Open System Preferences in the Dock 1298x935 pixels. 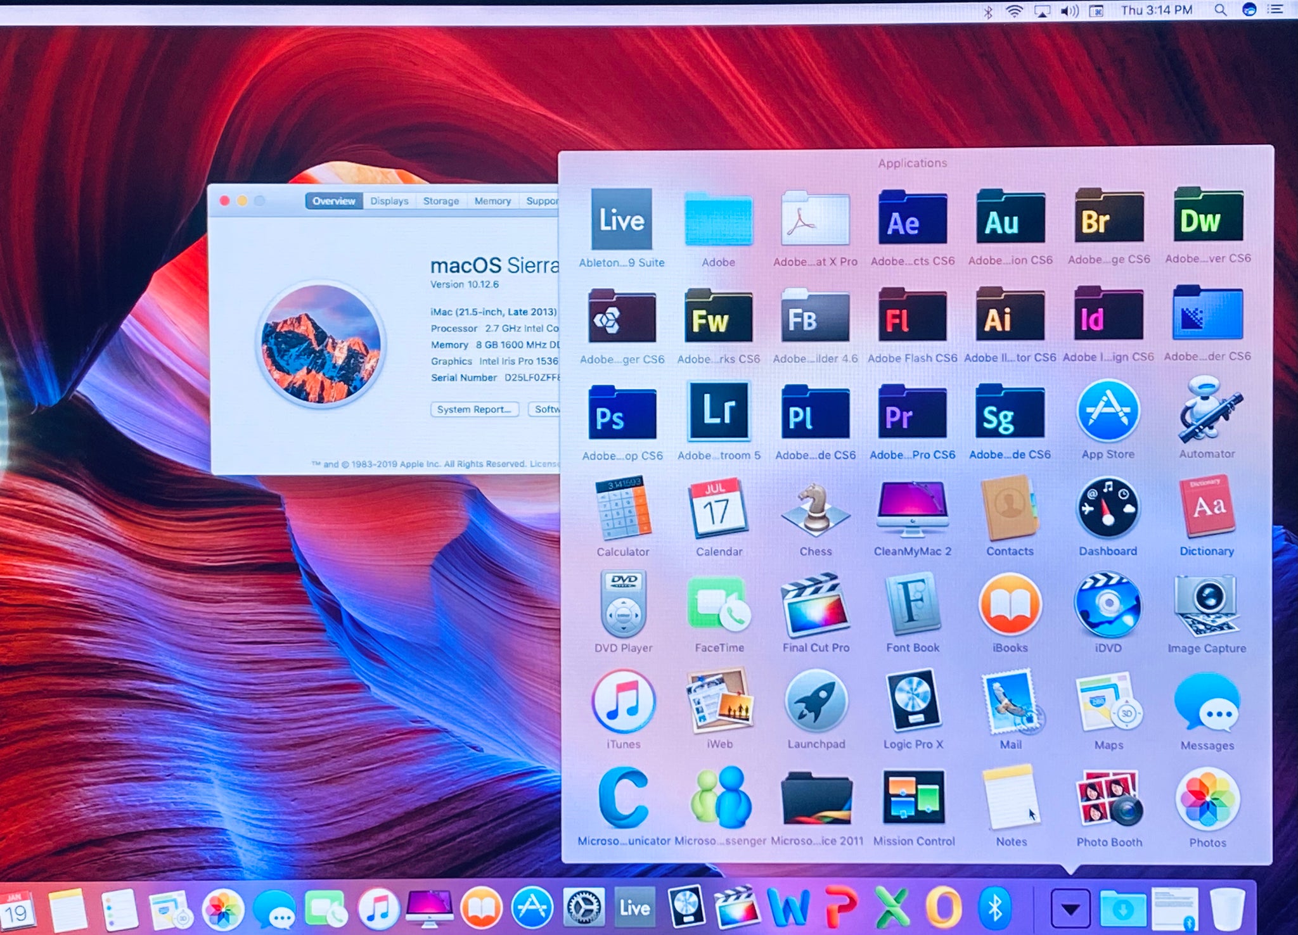(584, 908)
